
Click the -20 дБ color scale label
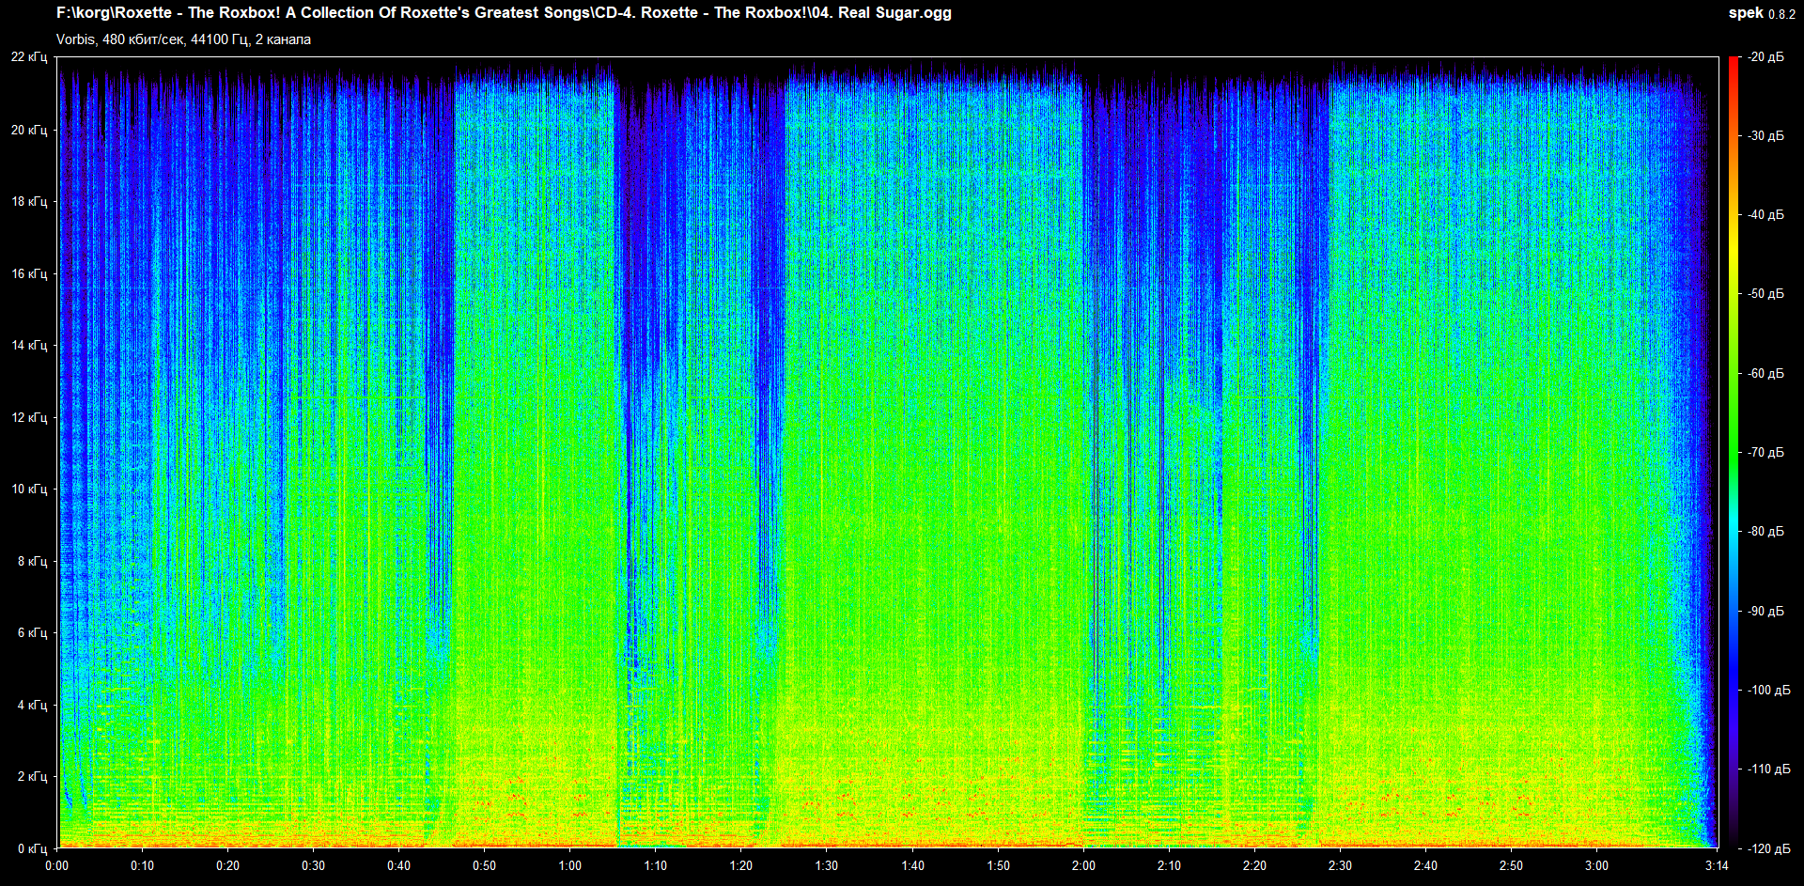(x=1765, y=57)
